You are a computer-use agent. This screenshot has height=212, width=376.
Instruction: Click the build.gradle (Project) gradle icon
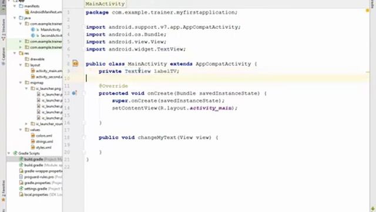coord(21,159)
